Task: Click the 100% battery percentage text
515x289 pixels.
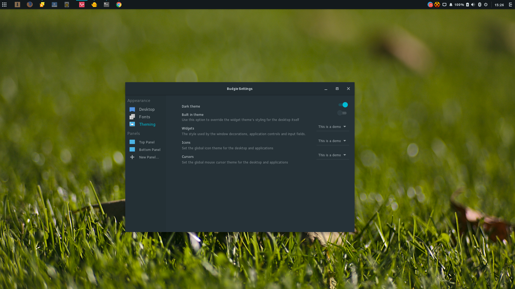Action: click(x=459, y=5)
